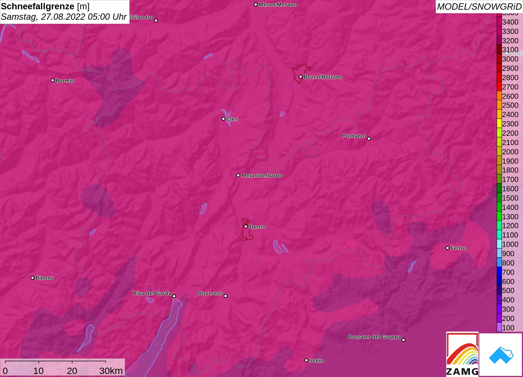The height and width of the screenshot is (377, 523).
Task: Click the 30km scale bar label
Action: [x=111, y=371]
